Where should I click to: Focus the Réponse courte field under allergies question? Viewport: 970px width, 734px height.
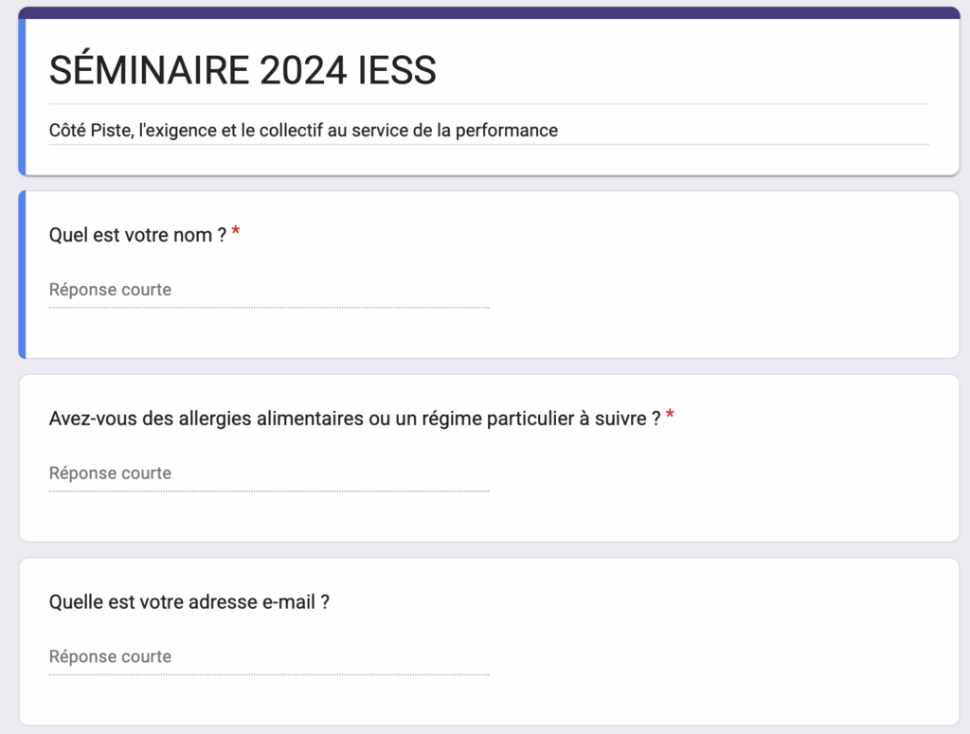269,474
